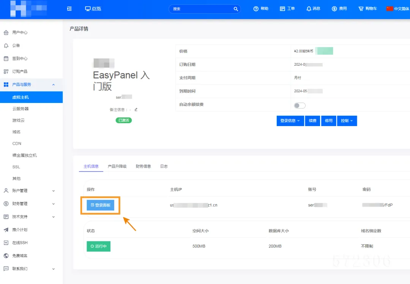Click the ¥2.00软妹币 price value
This screenshot has width=410, height=284.
click(303, 51)
